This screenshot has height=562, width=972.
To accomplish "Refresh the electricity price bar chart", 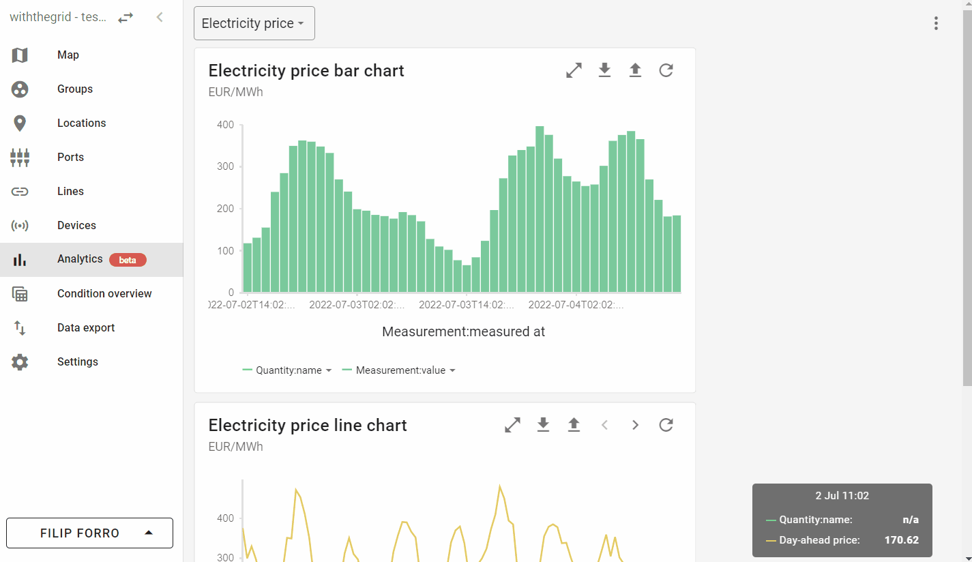I will click(x=666, y=70).
